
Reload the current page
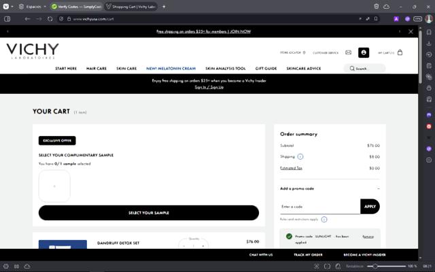tap(50, 19)
